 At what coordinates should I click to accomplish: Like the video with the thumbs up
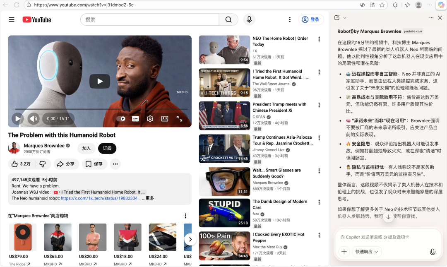(x=19, y=164)
